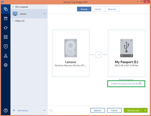Select the My Passport (E:) destination box
Image resolution: width=151 pixels, height=116 pixels.
coord(127,53)
